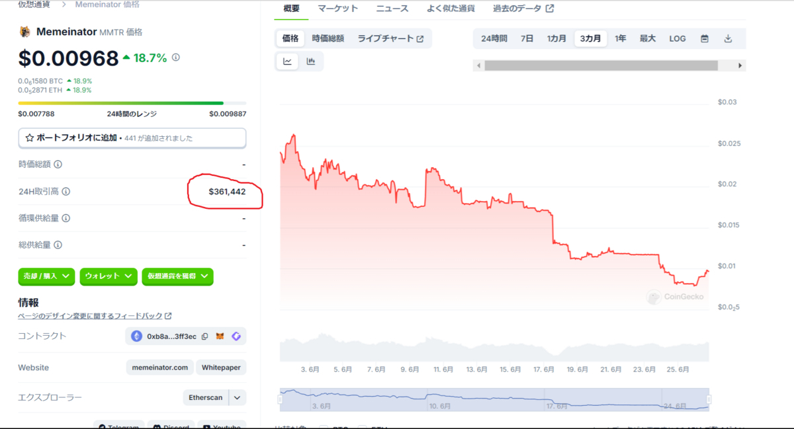Expand explorer list arrow next to Etherscan
794x429 pixels.
point(238,397)
